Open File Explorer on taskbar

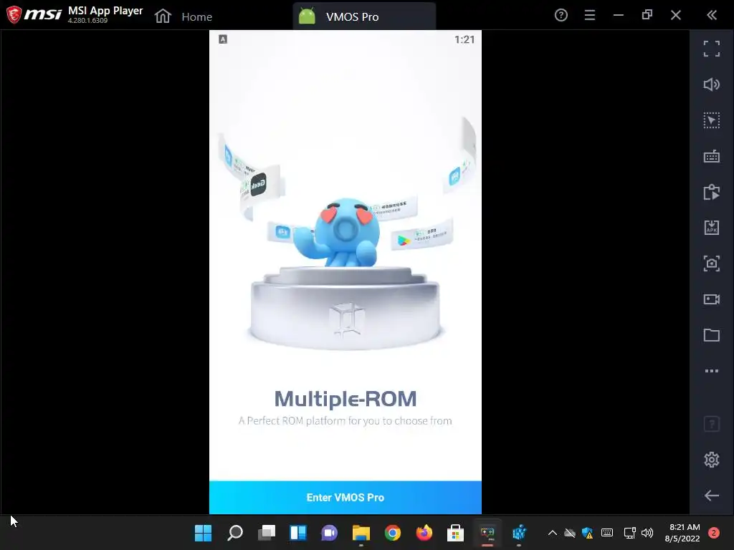361,533
